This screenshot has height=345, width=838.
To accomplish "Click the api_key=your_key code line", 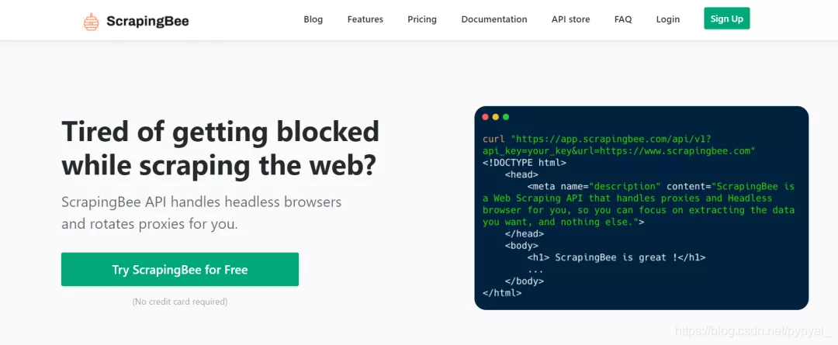I will (x=619, y=151).
